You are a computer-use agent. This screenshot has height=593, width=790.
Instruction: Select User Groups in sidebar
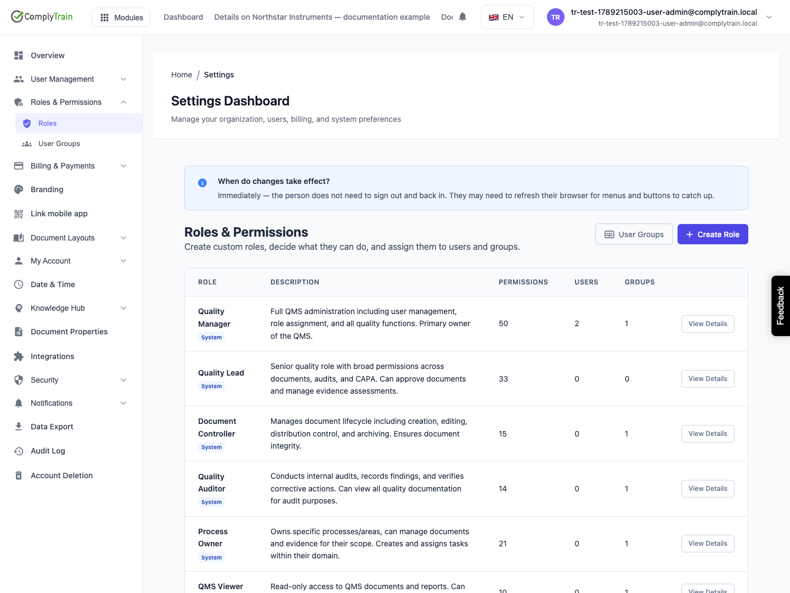point(78,144)
